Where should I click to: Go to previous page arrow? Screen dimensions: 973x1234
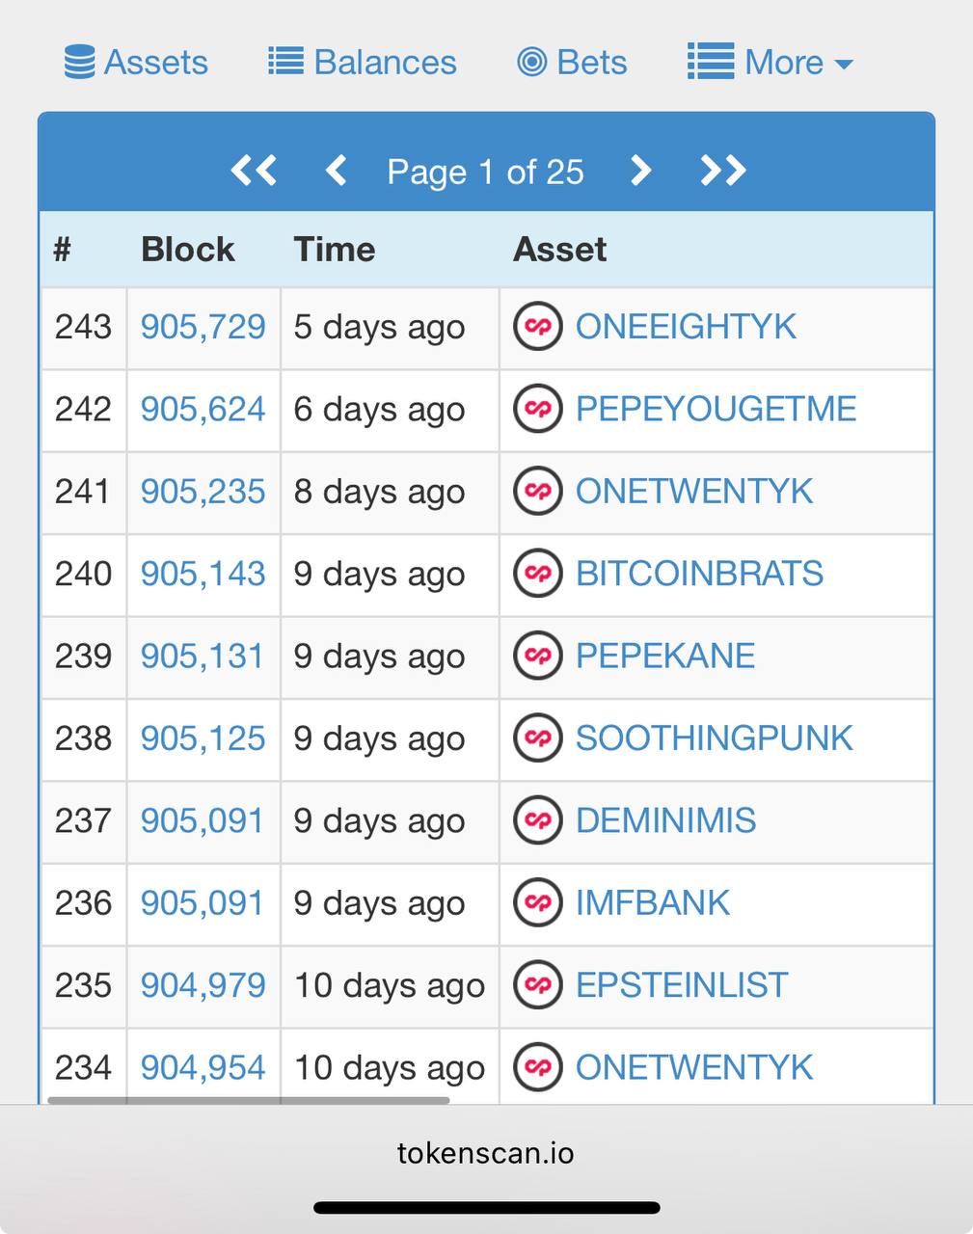tap(336, 171)
